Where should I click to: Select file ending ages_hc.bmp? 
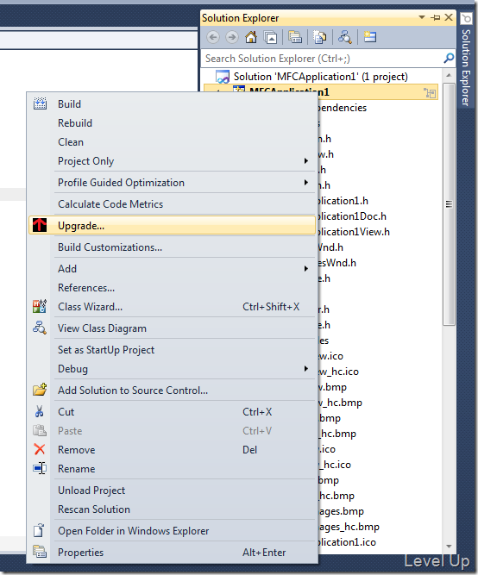(x=349, y=527)
